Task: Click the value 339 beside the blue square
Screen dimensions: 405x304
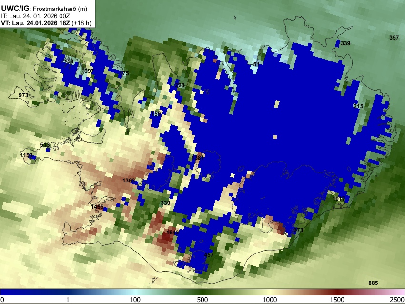Action: pos(345,43)
